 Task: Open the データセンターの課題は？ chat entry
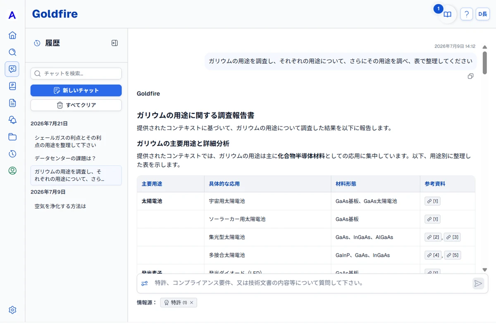(x=76, y=158)
